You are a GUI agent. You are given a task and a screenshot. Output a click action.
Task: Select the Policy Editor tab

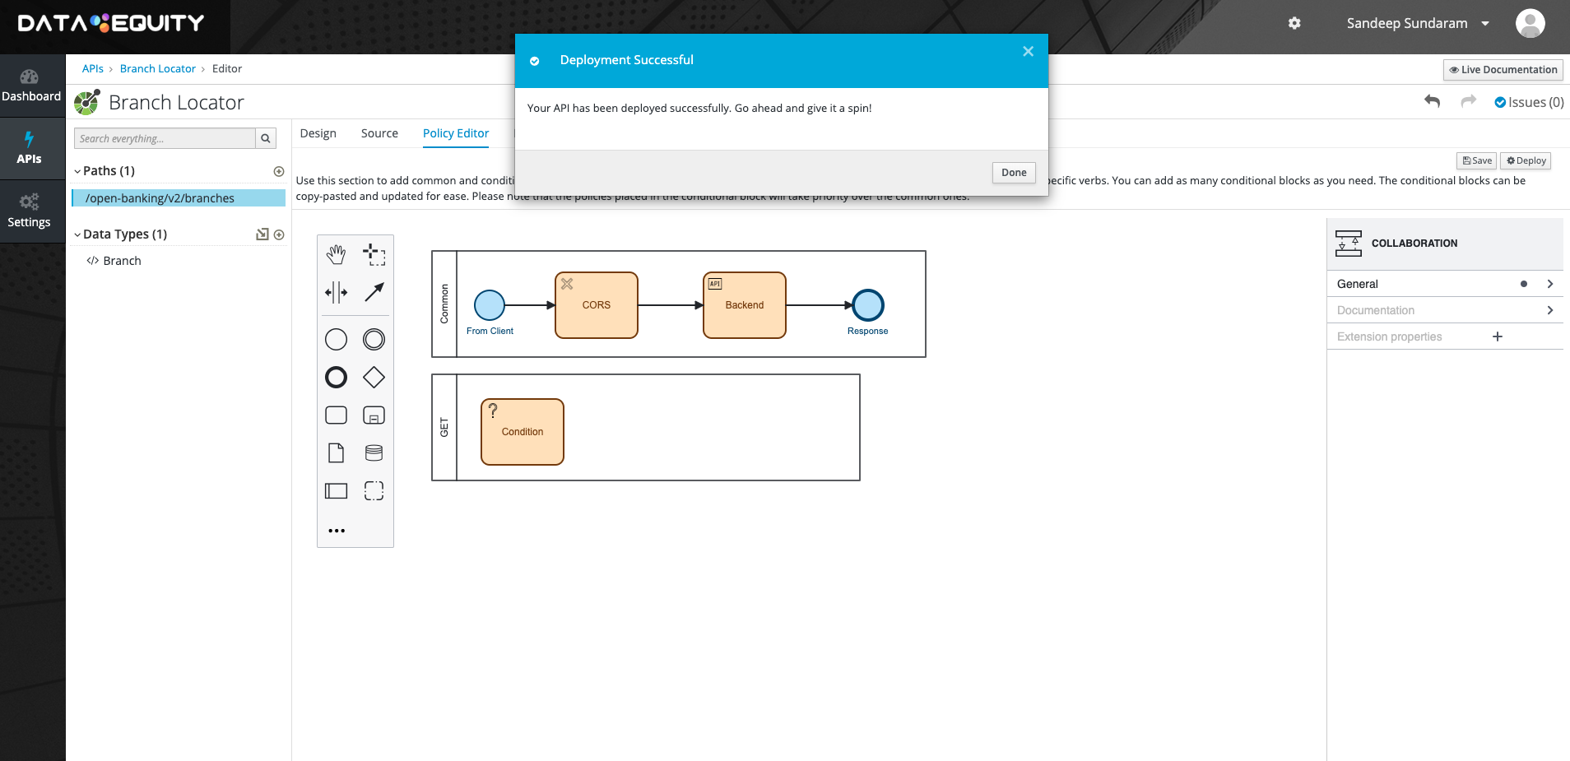456,133
